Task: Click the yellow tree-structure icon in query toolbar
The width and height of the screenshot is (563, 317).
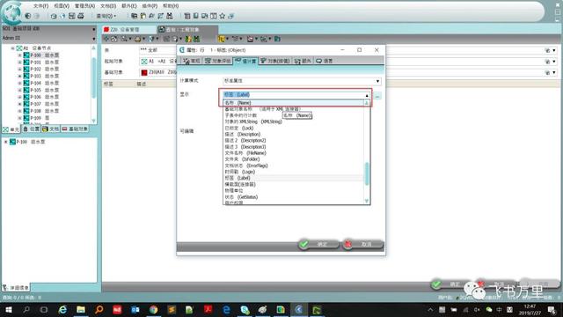Action: click(x=221, y=39)
